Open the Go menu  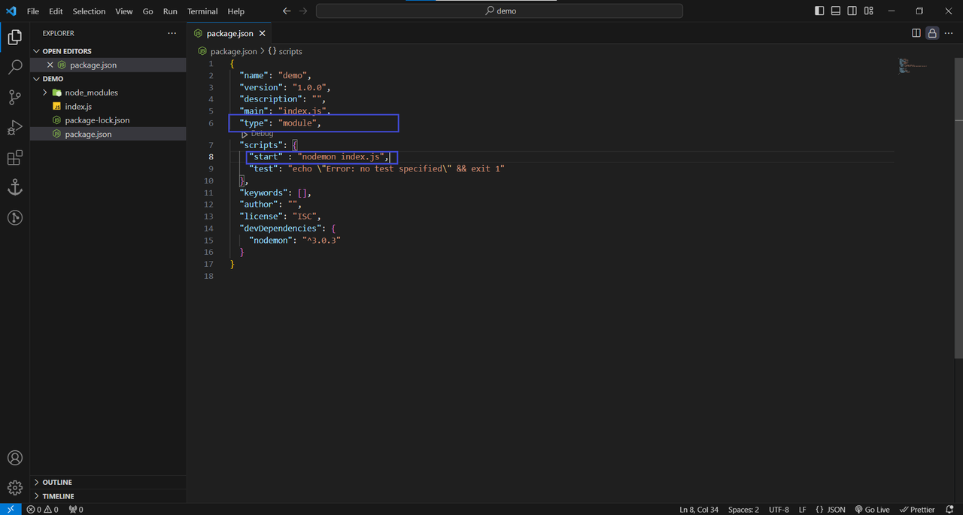click(x=148, y=11)
